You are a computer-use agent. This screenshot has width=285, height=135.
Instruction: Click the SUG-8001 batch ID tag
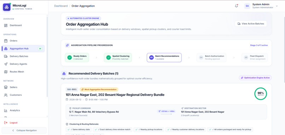[72, 90]
